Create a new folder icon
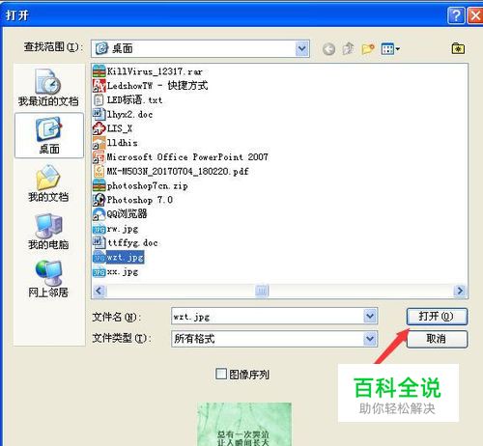 tap(368, 49)
